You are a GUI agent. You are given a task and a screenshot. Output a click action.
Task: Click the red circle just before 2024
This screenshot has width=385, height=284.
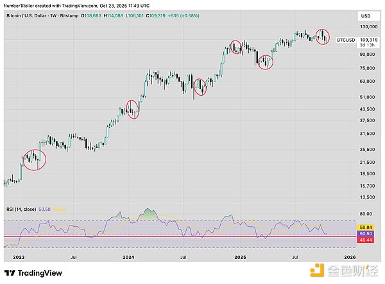tap(133, 109)
